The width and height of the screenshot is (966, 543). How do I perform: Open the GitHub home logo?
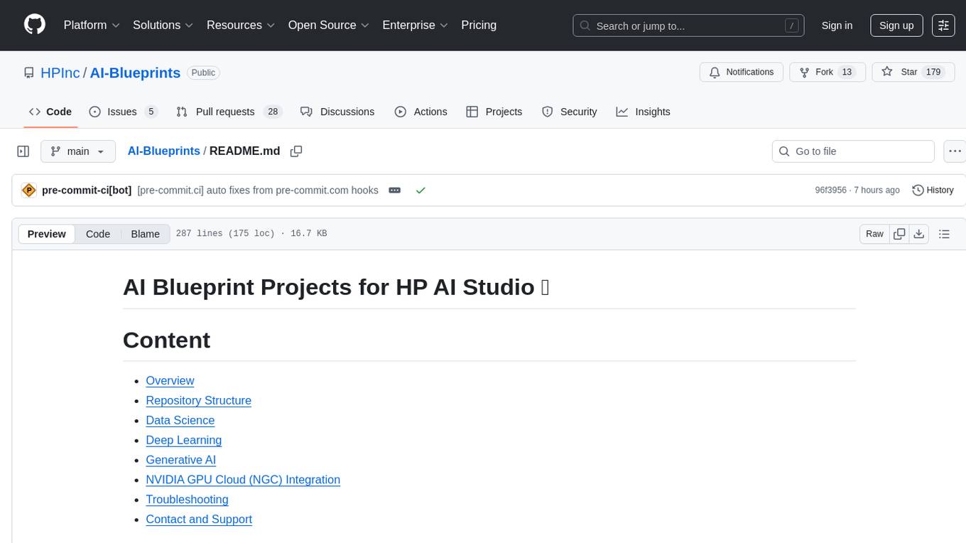point(35,25)
